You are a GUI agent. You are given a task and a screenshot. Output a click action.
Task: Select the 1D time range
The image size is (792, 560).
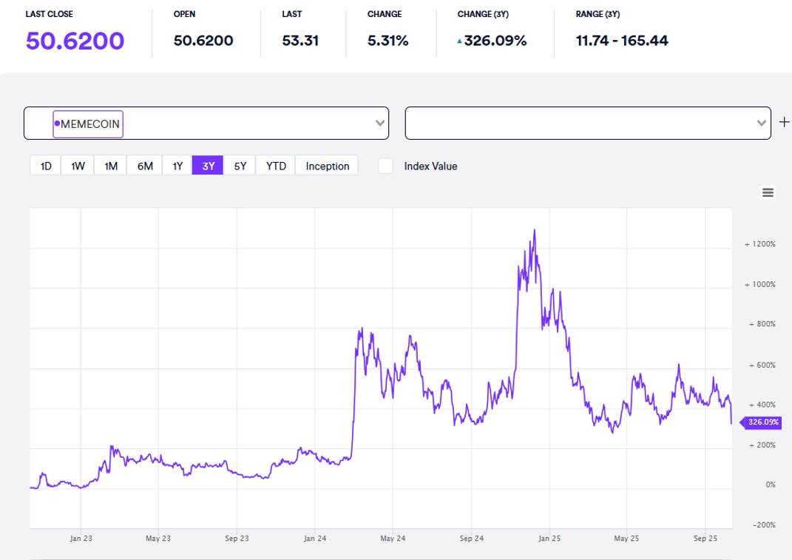pyautogui.click(x=46, y=166)
